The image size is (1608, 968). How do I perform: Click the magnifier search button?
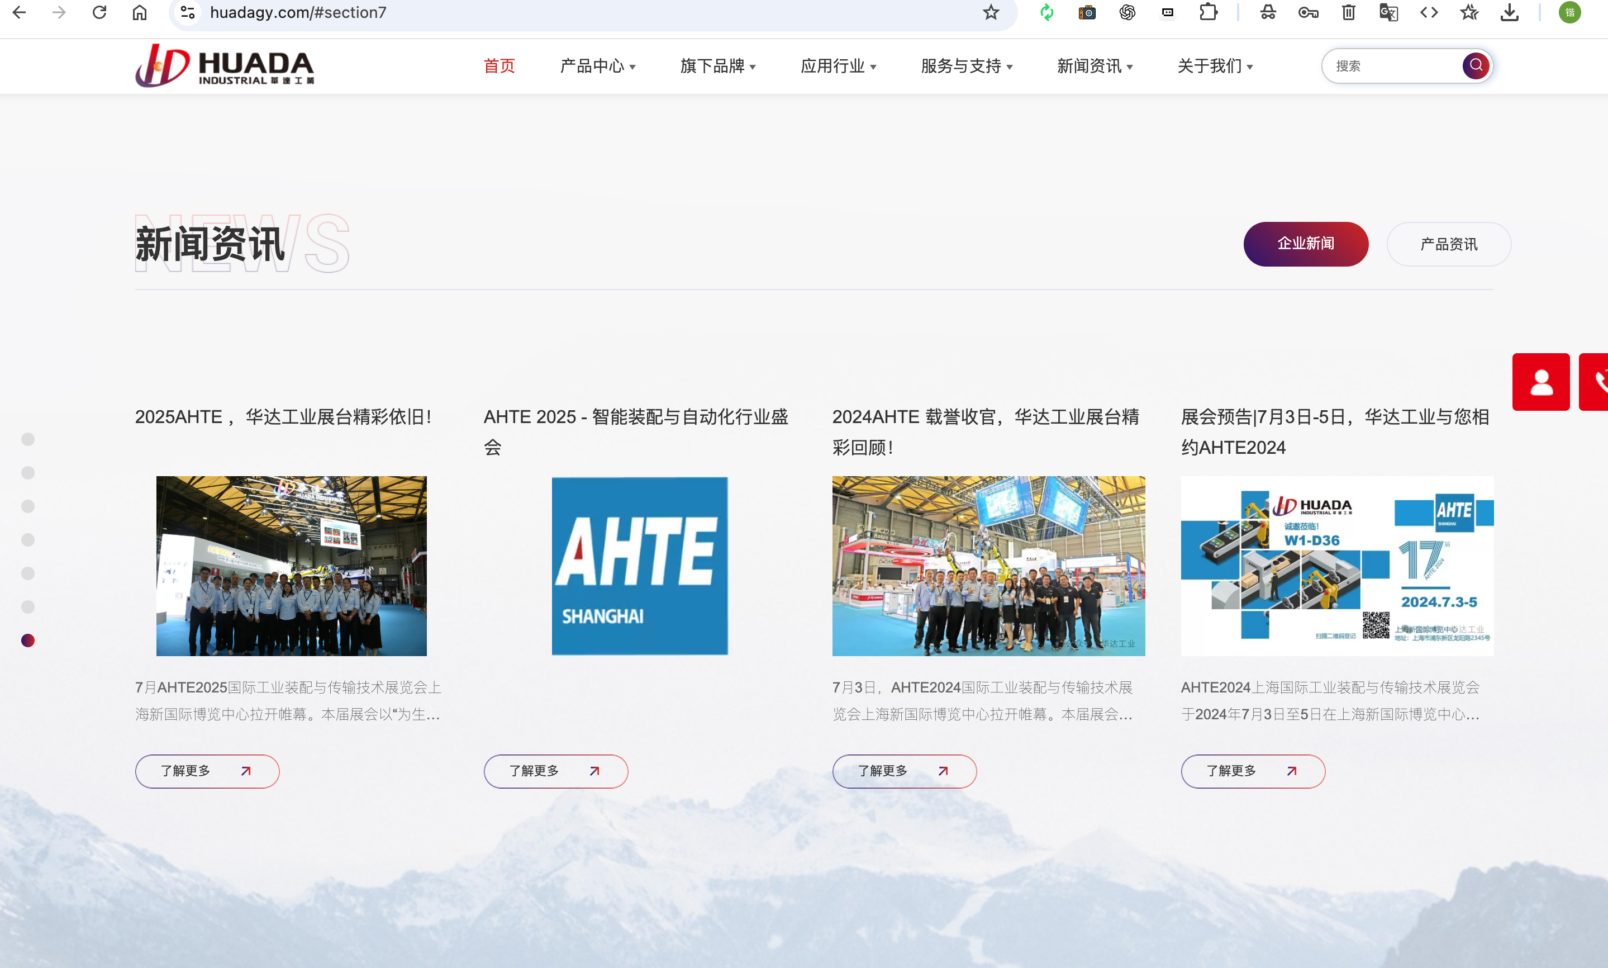coord(1476,66)
